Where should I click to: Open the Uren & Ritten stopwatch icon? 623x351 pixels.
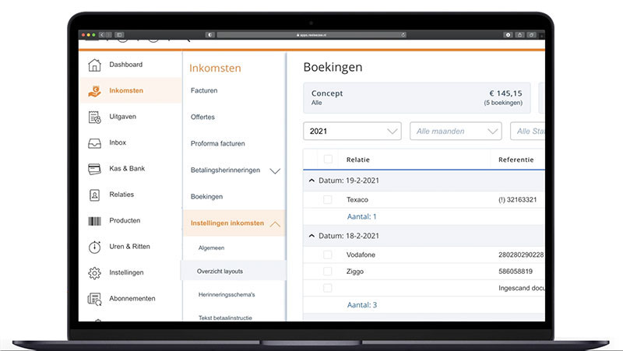click(x=94, y=247)
